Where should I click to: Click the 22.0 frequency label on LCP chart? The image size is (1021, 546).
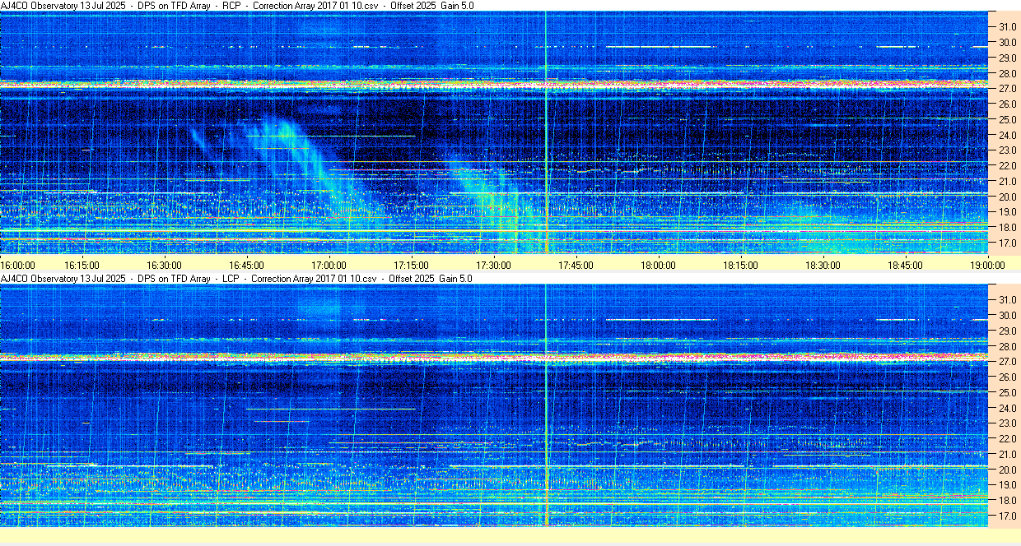[1008, 439]
